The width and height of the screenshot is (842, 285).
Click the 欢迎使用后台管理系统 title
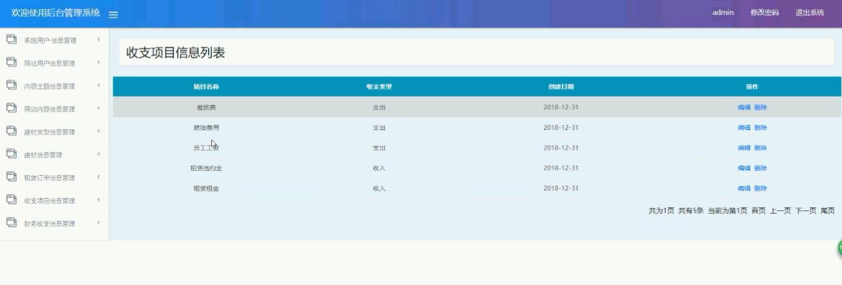[x=55, y=13]
